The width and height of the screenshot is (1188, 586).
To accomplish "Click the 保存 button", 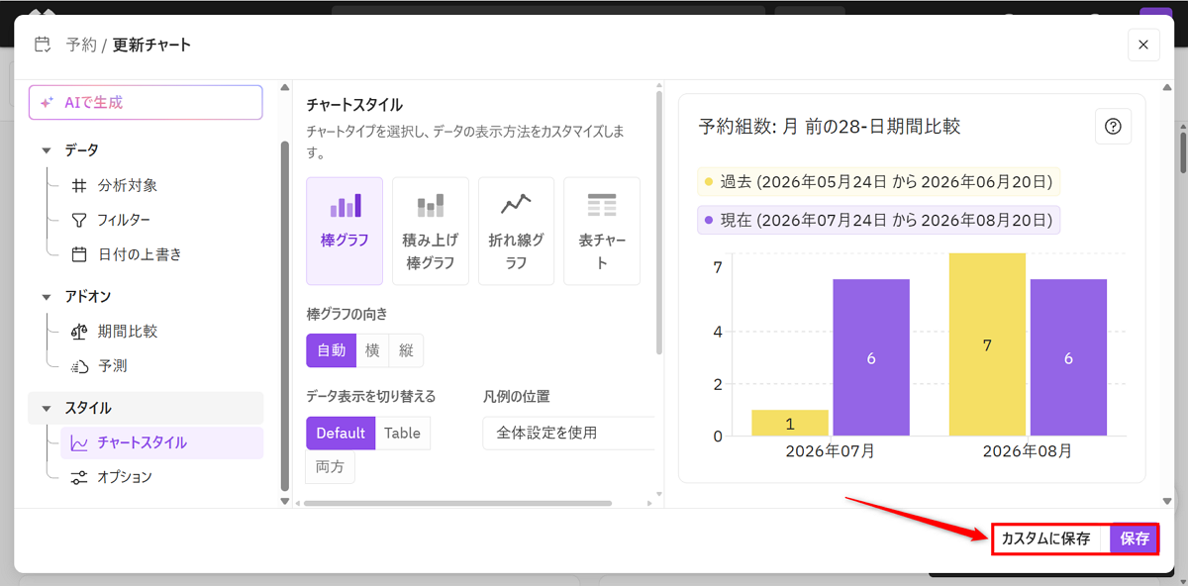I will click(x=1135, y=538).
